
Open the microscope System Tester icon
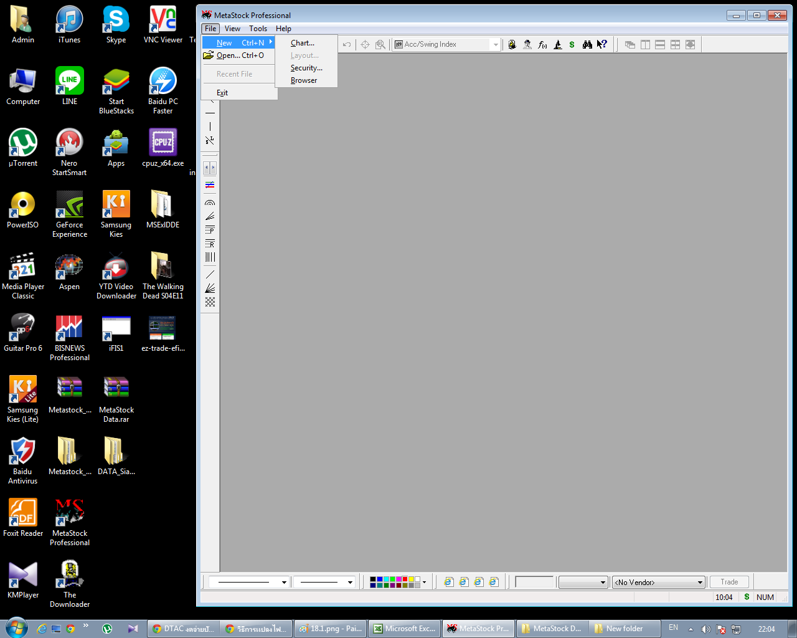click(x=557, y=44)
